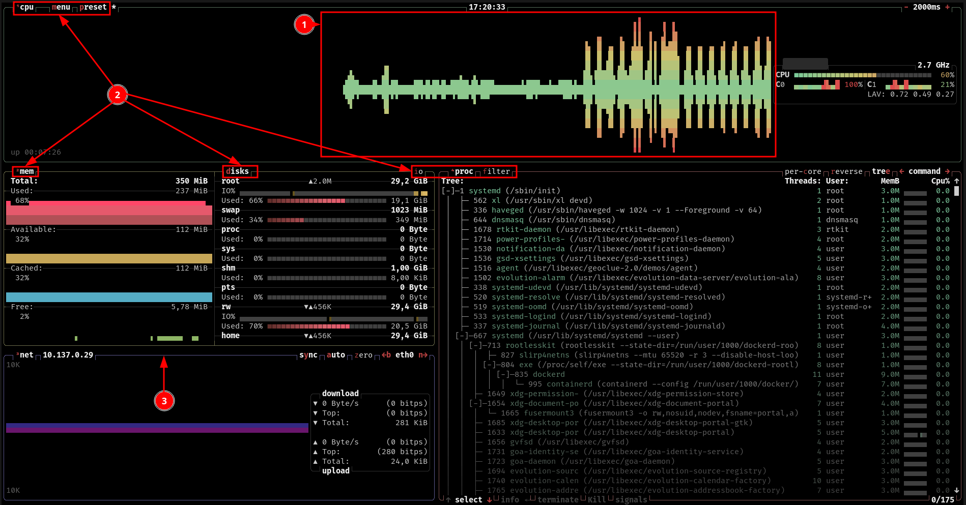Show info for the selected process
966x505 pixels.
tap(510, 500)
